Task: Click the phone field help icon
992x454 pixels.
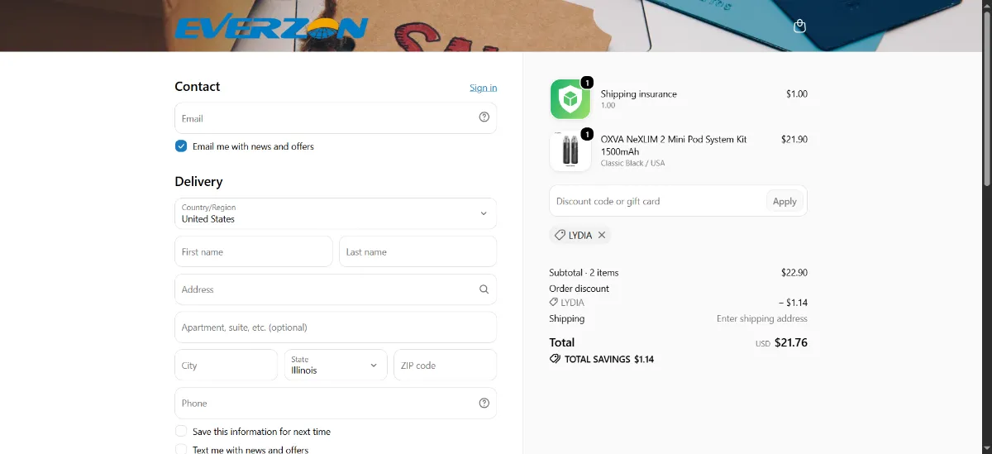Action: coord(484,403)
